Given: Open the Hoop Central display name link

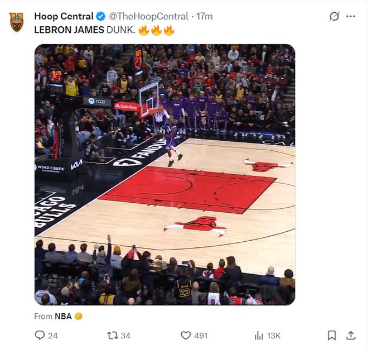Looking at the screenshot, I should [64, 16].
